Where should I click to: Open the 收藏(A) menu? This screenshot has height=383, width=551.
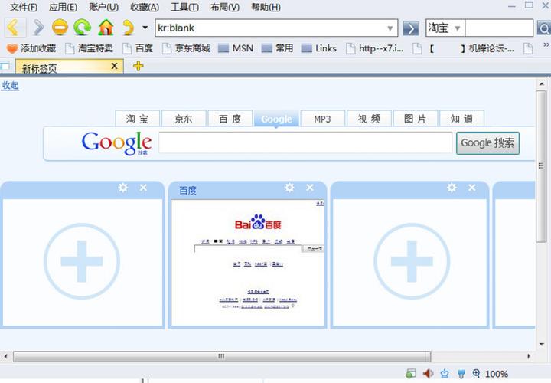[145, 7]
